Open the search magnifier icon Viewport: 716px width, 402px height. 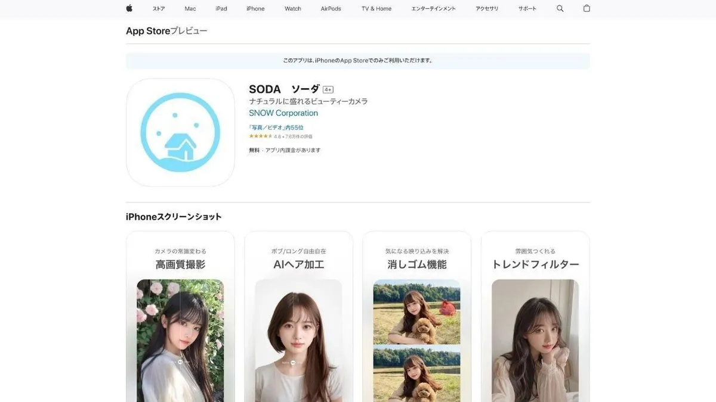coord(560,8)
